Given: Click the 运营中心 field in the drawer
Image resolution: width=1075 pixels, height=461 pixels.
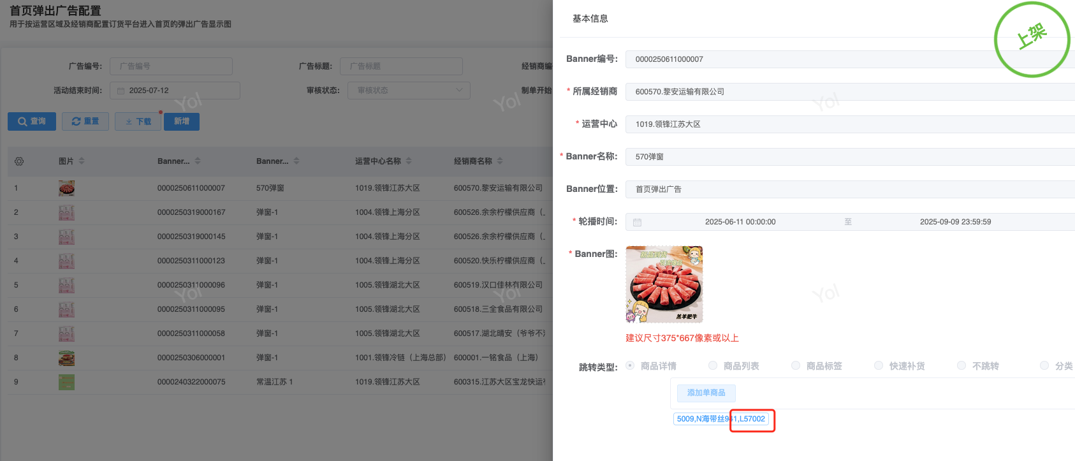Looking at the screenshot, I should pyautogui.click(x=850, y=124).
